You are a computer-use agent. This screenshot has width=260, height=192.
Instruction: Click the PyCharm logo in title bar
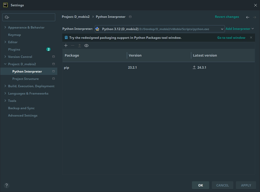click(5, 5)
